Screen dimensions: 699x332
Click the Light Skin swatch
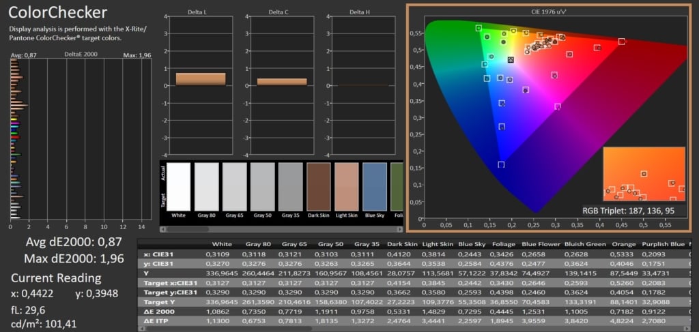[x=347, y=187]
